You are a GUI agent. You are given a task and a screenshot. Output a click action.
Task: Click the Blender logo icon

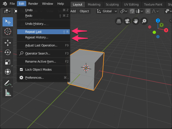5,4
